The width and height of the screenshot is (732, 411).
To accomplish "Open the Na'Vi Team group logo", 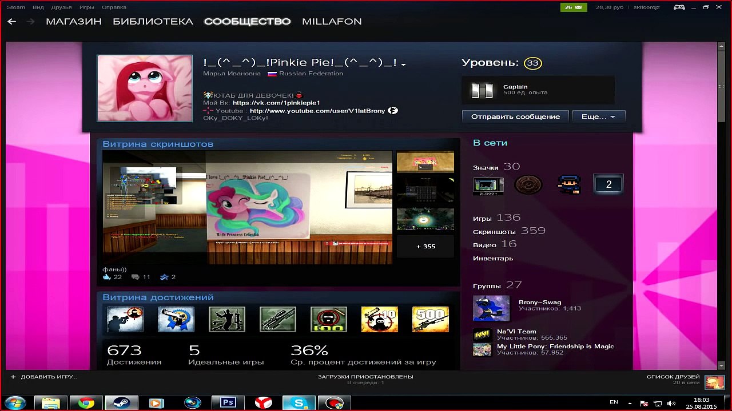I will 482,335.
